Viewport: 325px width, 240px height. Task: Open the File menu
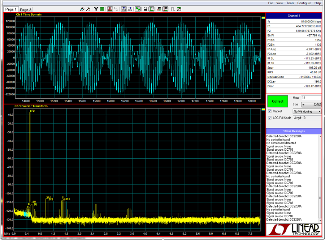(x=270, y=3)
